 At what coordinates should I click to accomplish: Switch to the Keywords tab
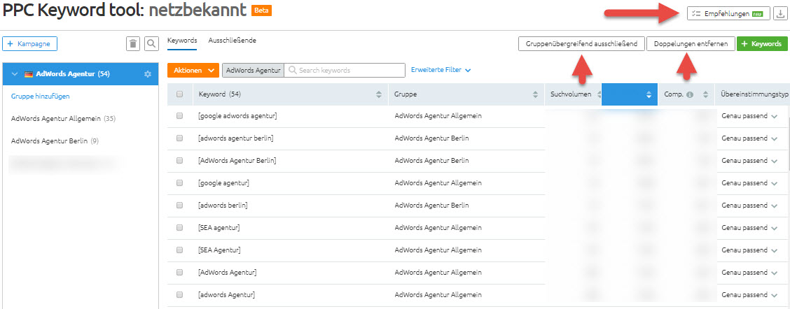tap(182, 41)
